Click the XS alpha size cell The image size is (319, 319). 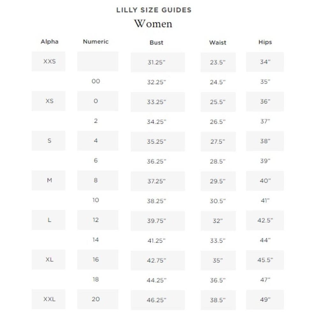tap(48, 101)
